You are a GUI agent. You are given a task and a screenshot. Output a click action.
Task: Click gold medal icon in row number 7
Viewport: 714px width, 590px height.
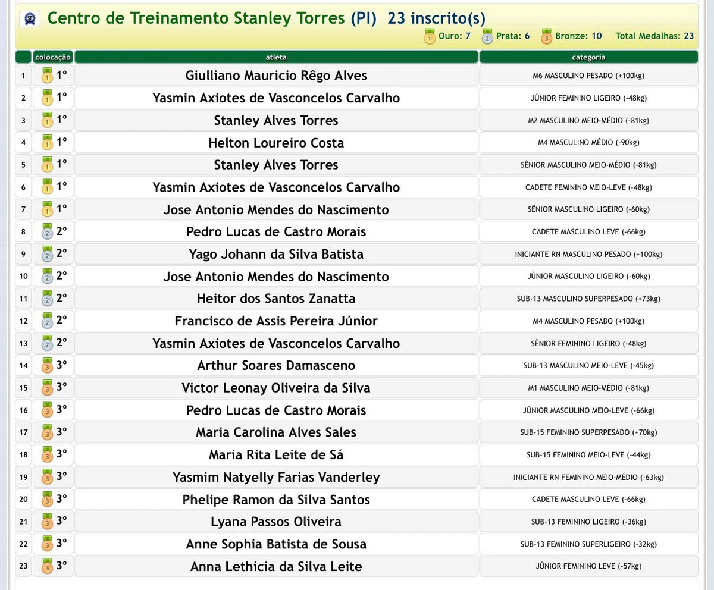click(x=47, y=210)
